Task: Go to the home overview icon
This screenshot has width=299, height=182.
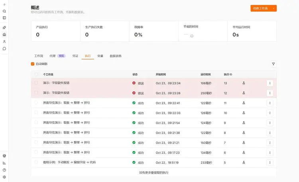Action: pyautogui.click(x=4, y=35)
